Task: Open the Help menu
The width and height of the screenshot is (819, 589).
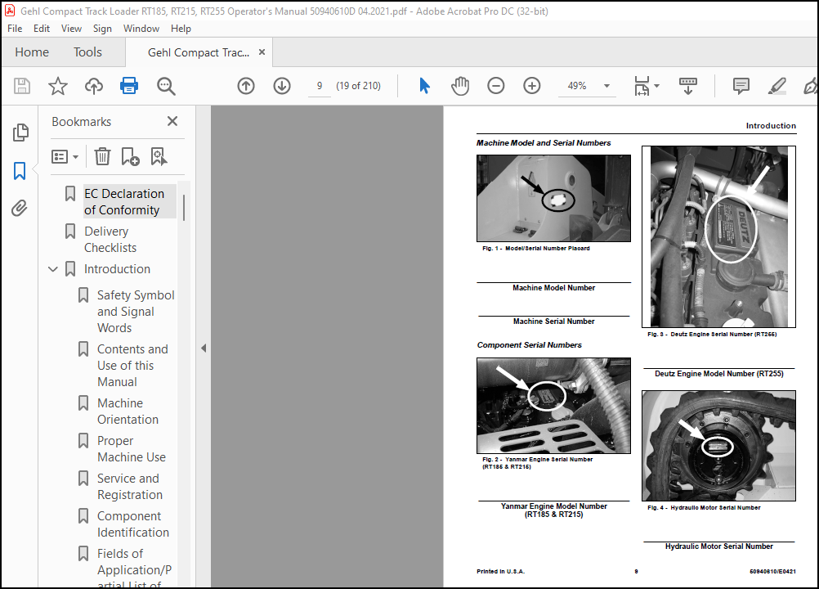Action: [181, 29]
